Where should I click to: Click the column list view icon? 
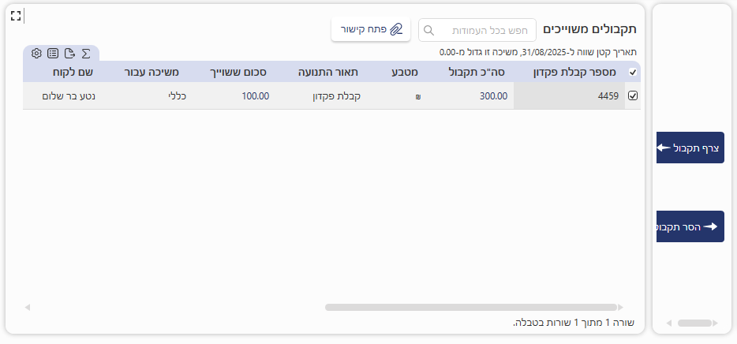pos(53,54)
